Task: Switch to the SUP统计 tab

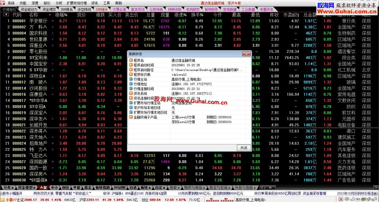Action: [x=101, y=9]
